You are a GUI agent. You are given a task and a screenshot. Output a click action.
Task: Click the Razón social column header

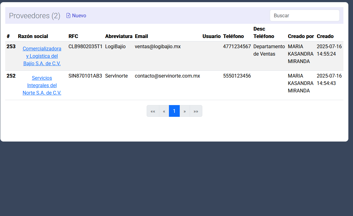(33, 36)
